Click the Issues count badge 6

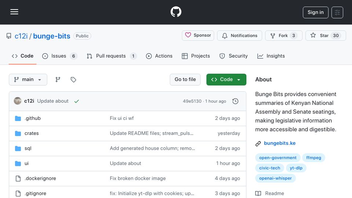click(73, 56)
